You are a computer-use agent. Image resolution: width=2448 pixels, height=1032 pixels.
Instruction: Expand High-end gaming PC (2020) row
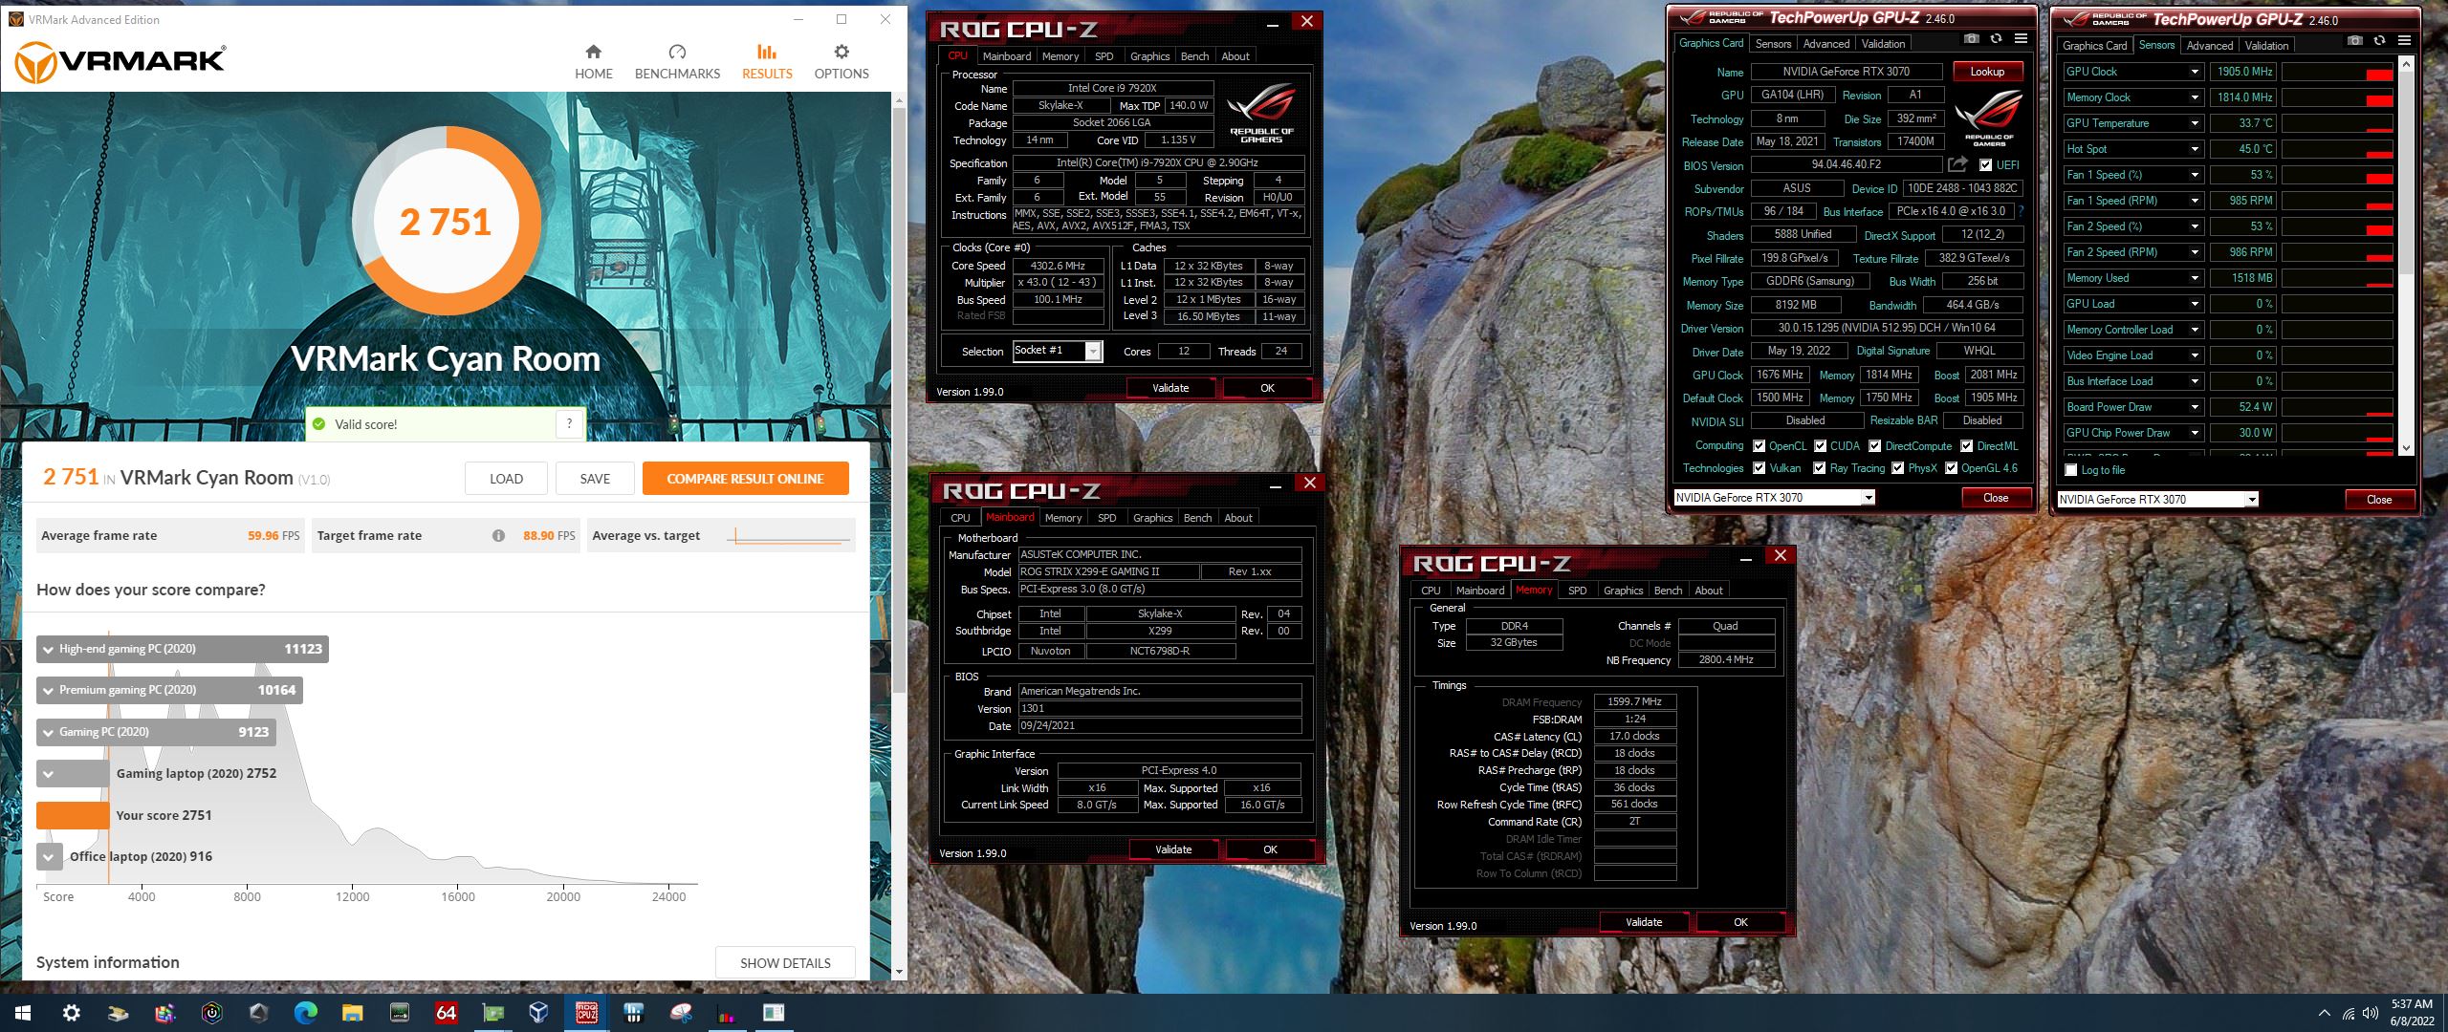tap(48, 649)
